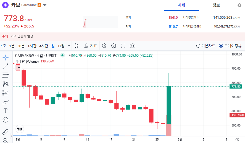Switch to the 정보 tab

click(216, 5)
